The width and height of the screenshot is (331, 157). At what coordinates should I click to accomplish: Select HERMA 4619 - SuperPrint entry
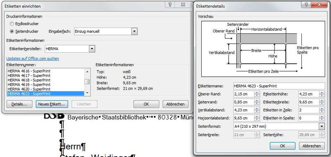click(x=29, y=85)
